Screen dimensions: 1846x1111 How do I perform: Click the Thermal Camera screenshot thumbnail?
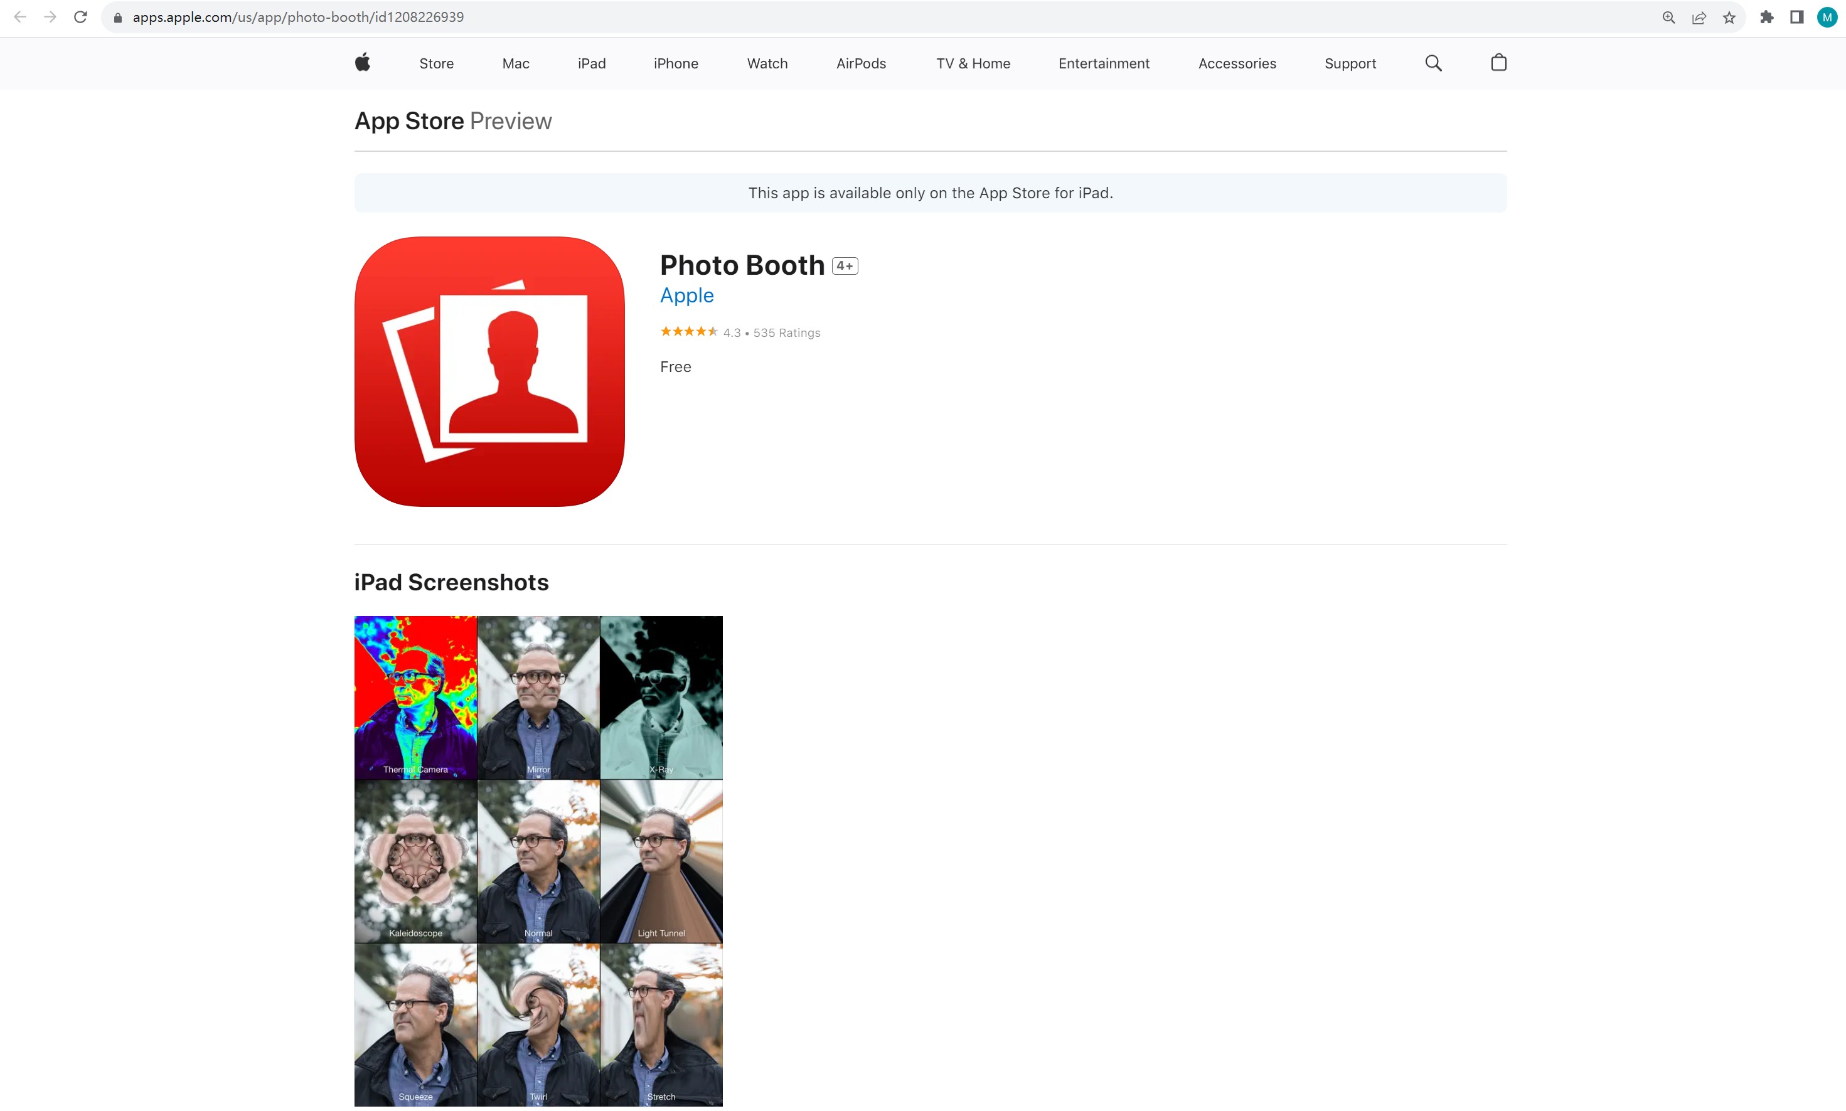(415, 696)
